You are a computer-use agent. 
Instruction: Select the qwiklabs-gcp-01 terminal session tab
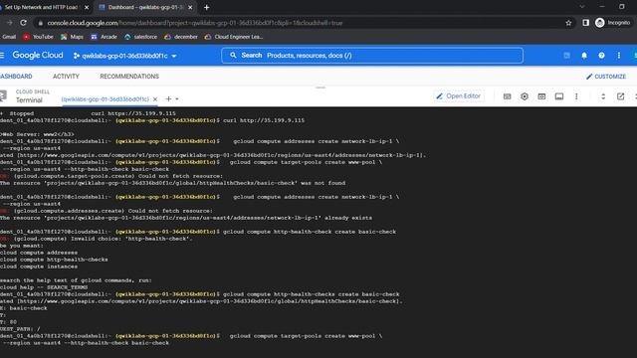point(106,99)
